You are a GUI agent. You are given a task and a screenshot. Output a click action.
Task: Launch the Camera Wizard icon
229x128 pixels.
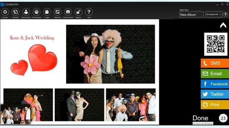[x=68, y=12]
